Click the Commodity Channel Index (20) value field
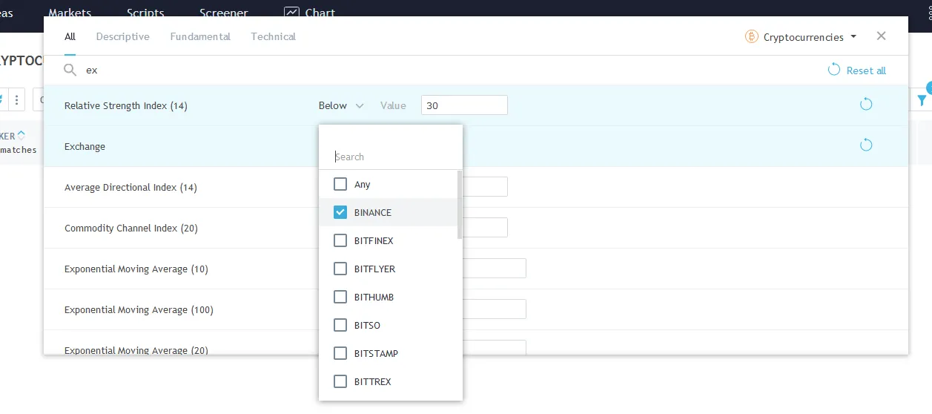Image resolution: width=932 pixels, height=414 pixels. [486, 228]
